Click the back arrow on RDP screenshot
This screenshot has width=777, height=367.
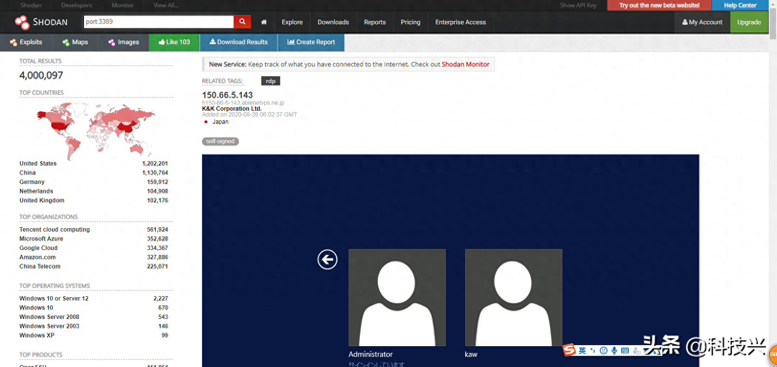click(327, 259)
